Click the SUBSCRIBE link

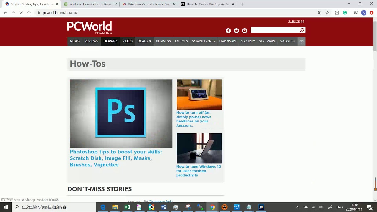click(296, 22)
